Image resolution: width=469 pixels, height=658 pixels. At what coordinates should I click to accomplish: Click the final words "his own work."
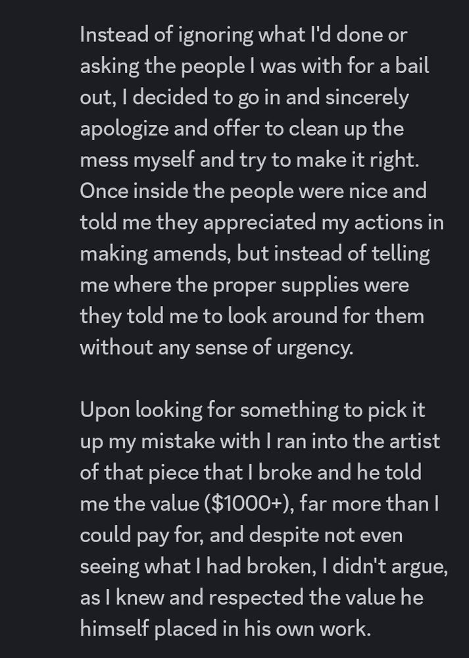307,628
